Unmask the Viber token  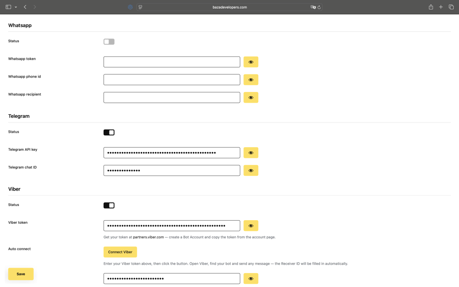[251, 226]
